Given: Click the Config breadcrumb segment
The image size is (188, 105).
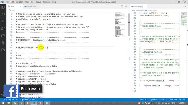Looking at the screenshot, I should [x=140, y=10].
